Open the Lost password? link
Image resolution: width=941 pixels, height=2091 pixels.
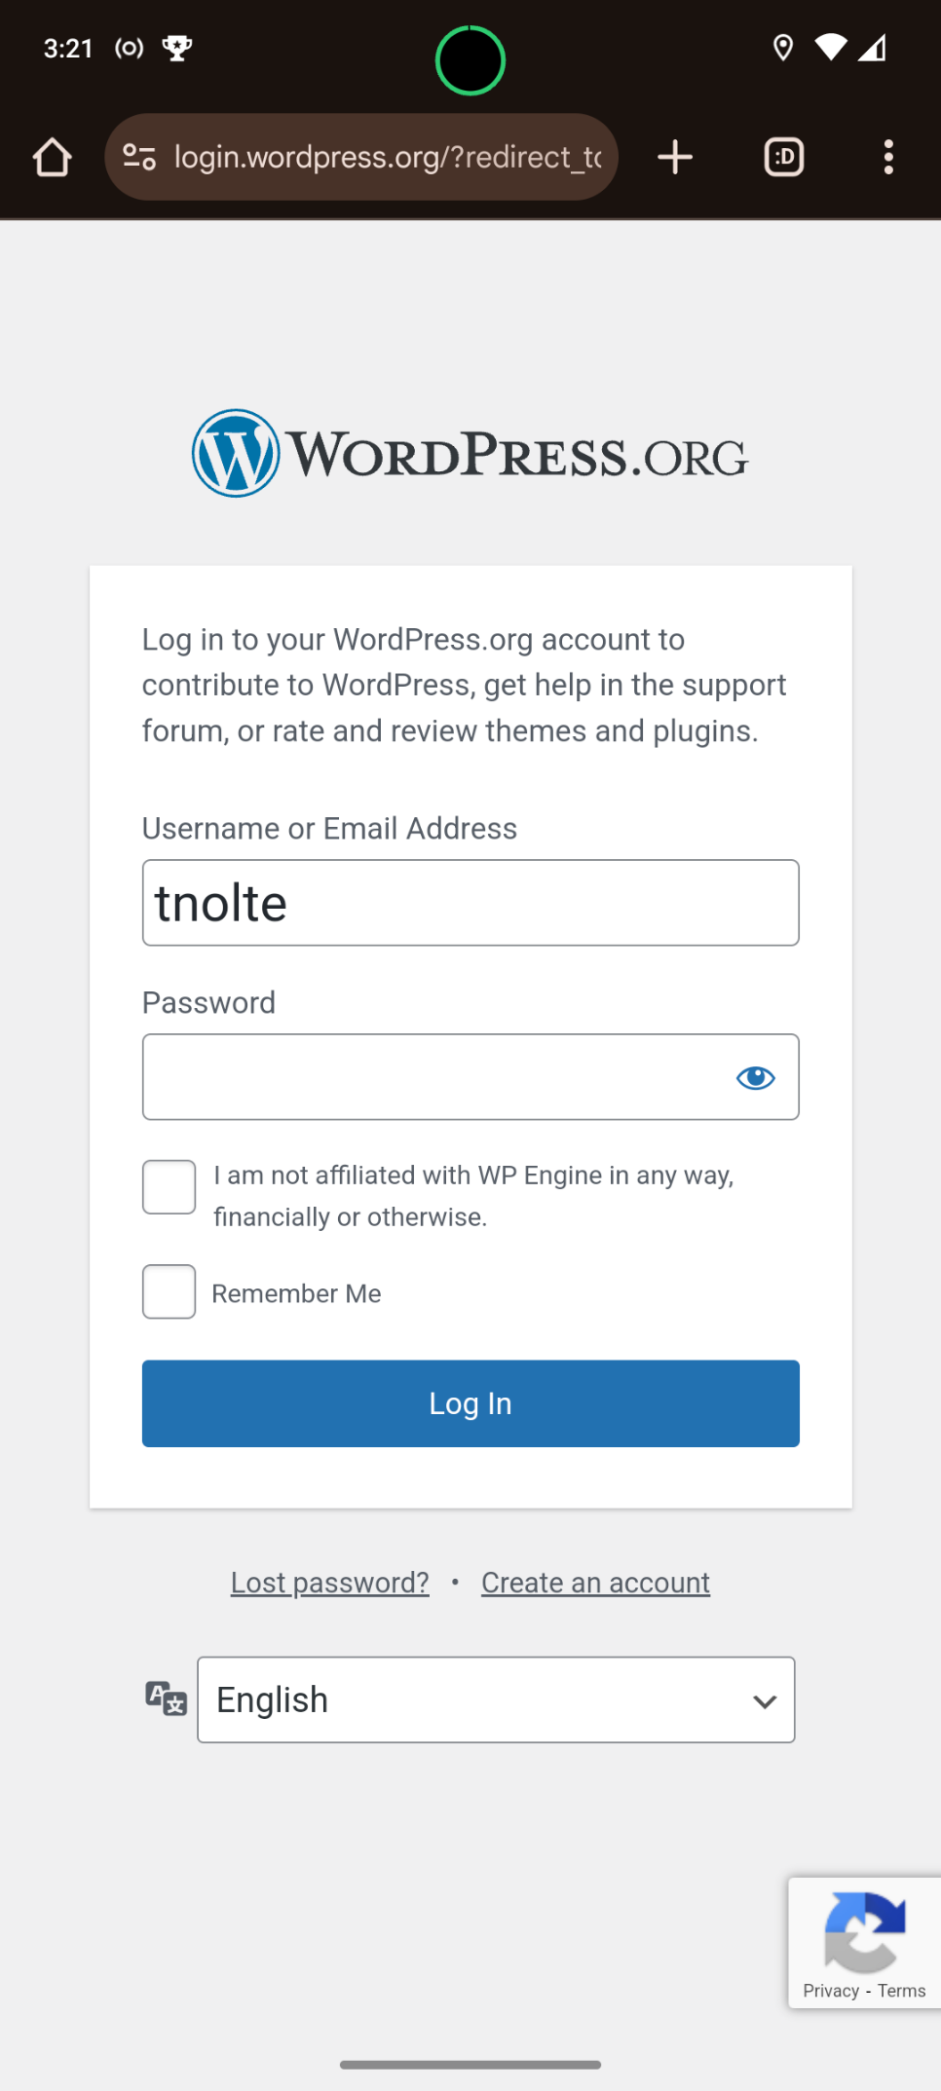(x=330, y=1583)
